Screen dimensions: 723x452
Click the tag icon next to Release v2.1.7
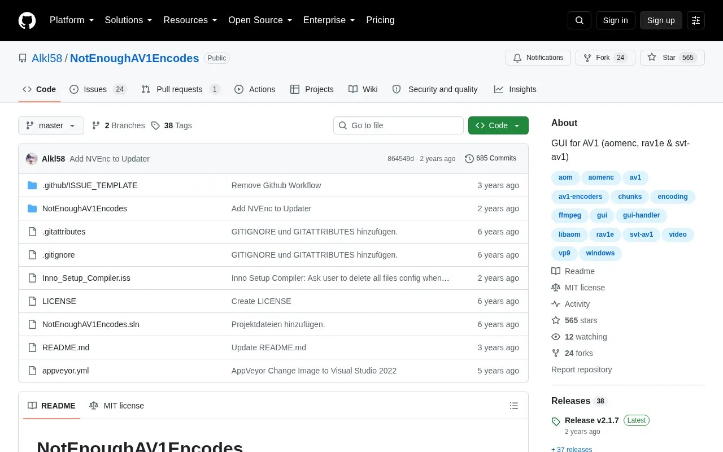556,421
